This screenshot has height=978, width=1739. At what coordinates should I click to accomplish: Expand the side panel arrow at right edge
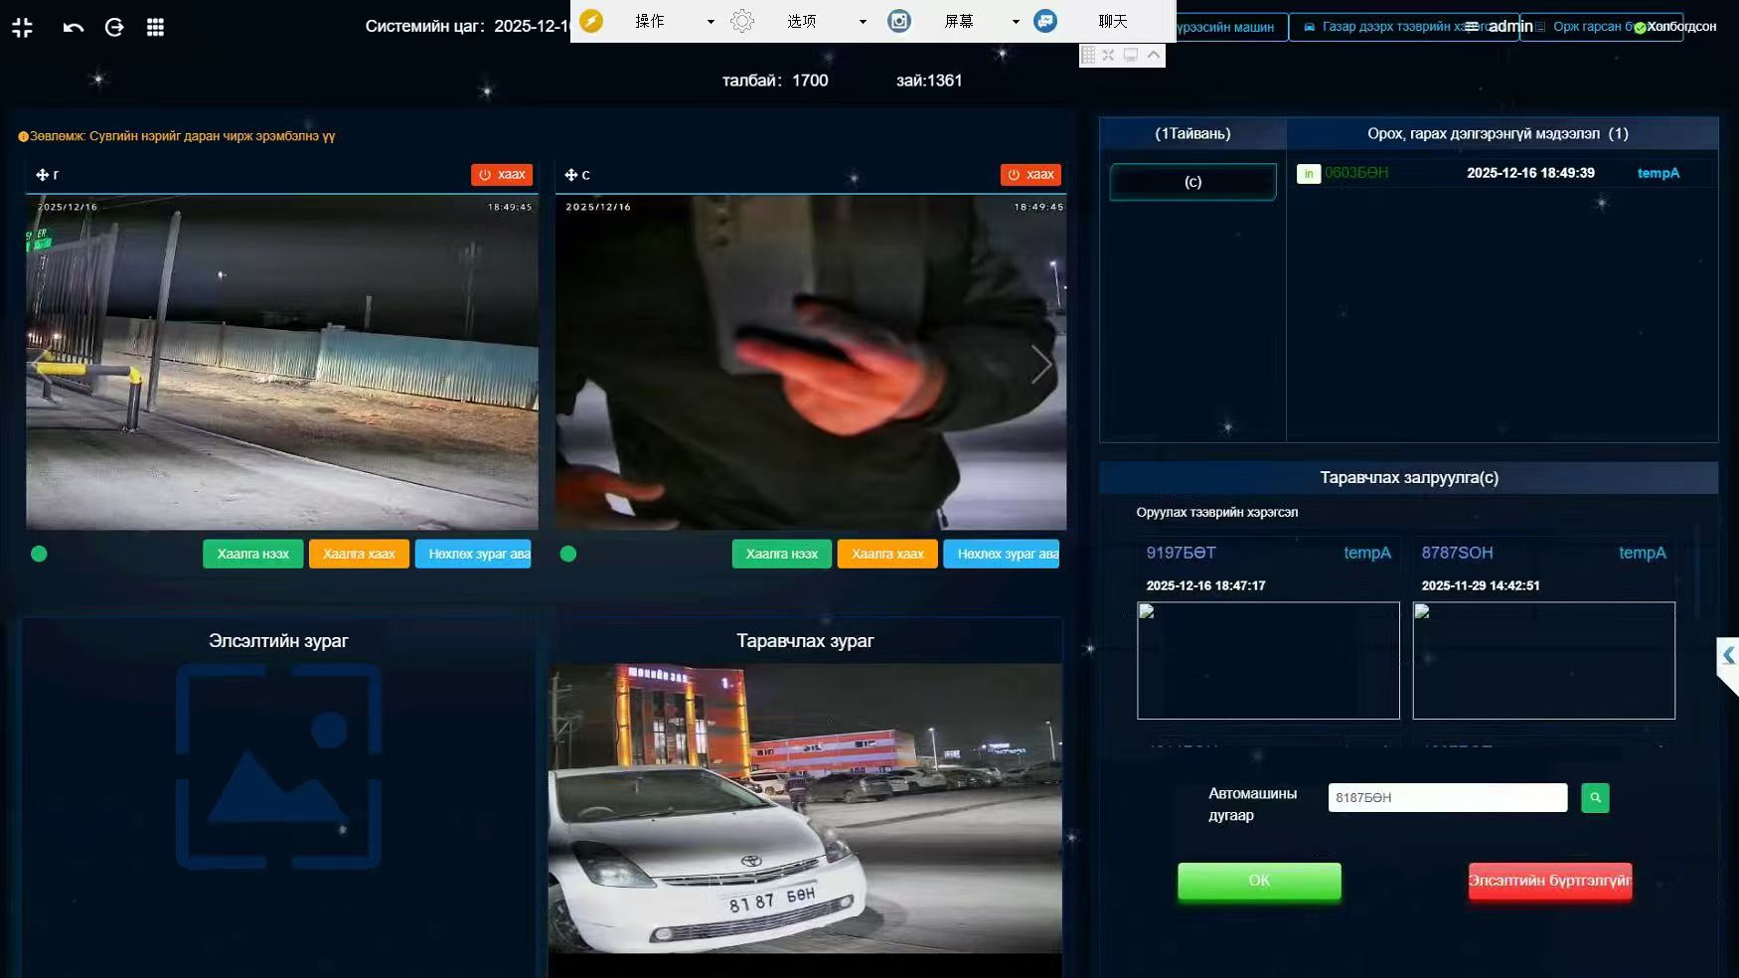1728,656
